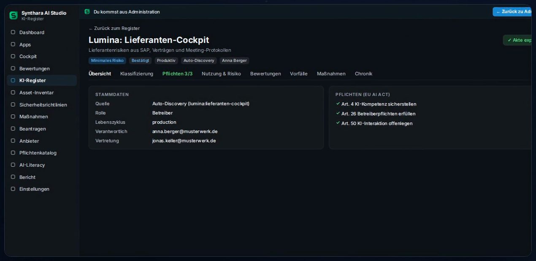Viewport: 536px width, 261px height.
Task: Click the green Akte exportieren button
Action: pyautogui.click(x=517, y=40)
